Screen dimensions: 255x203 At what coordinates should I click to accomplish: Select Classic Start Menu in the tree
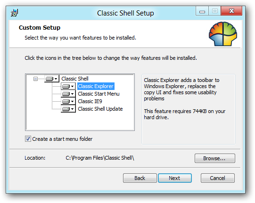(x=99, y=94)
